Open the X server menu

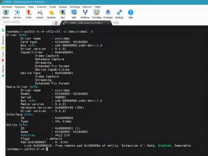[x=41, y=7]
